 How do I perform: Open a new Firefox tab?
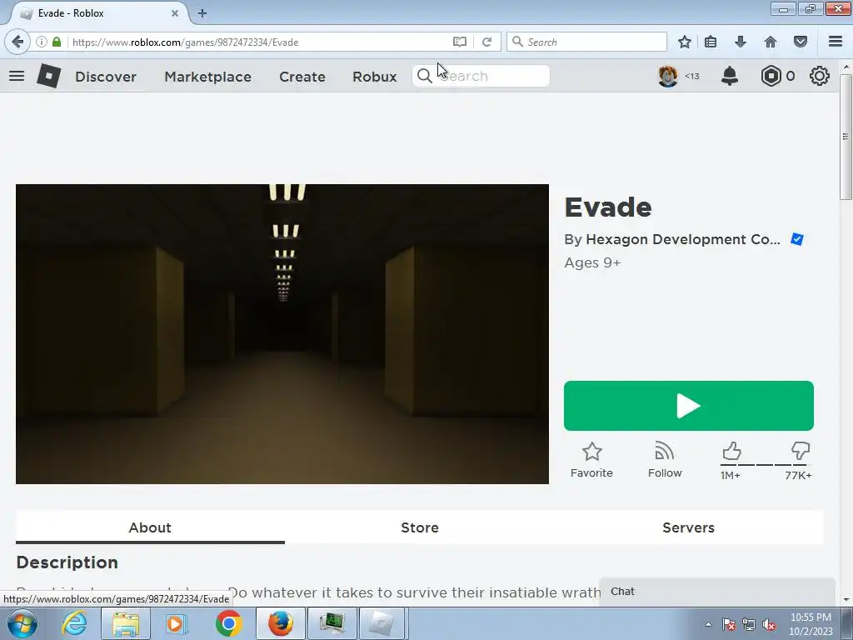point(202,13)
